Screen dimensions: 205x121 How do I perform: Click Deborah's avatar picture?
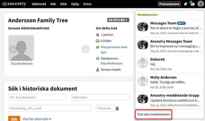pos(143,63)
